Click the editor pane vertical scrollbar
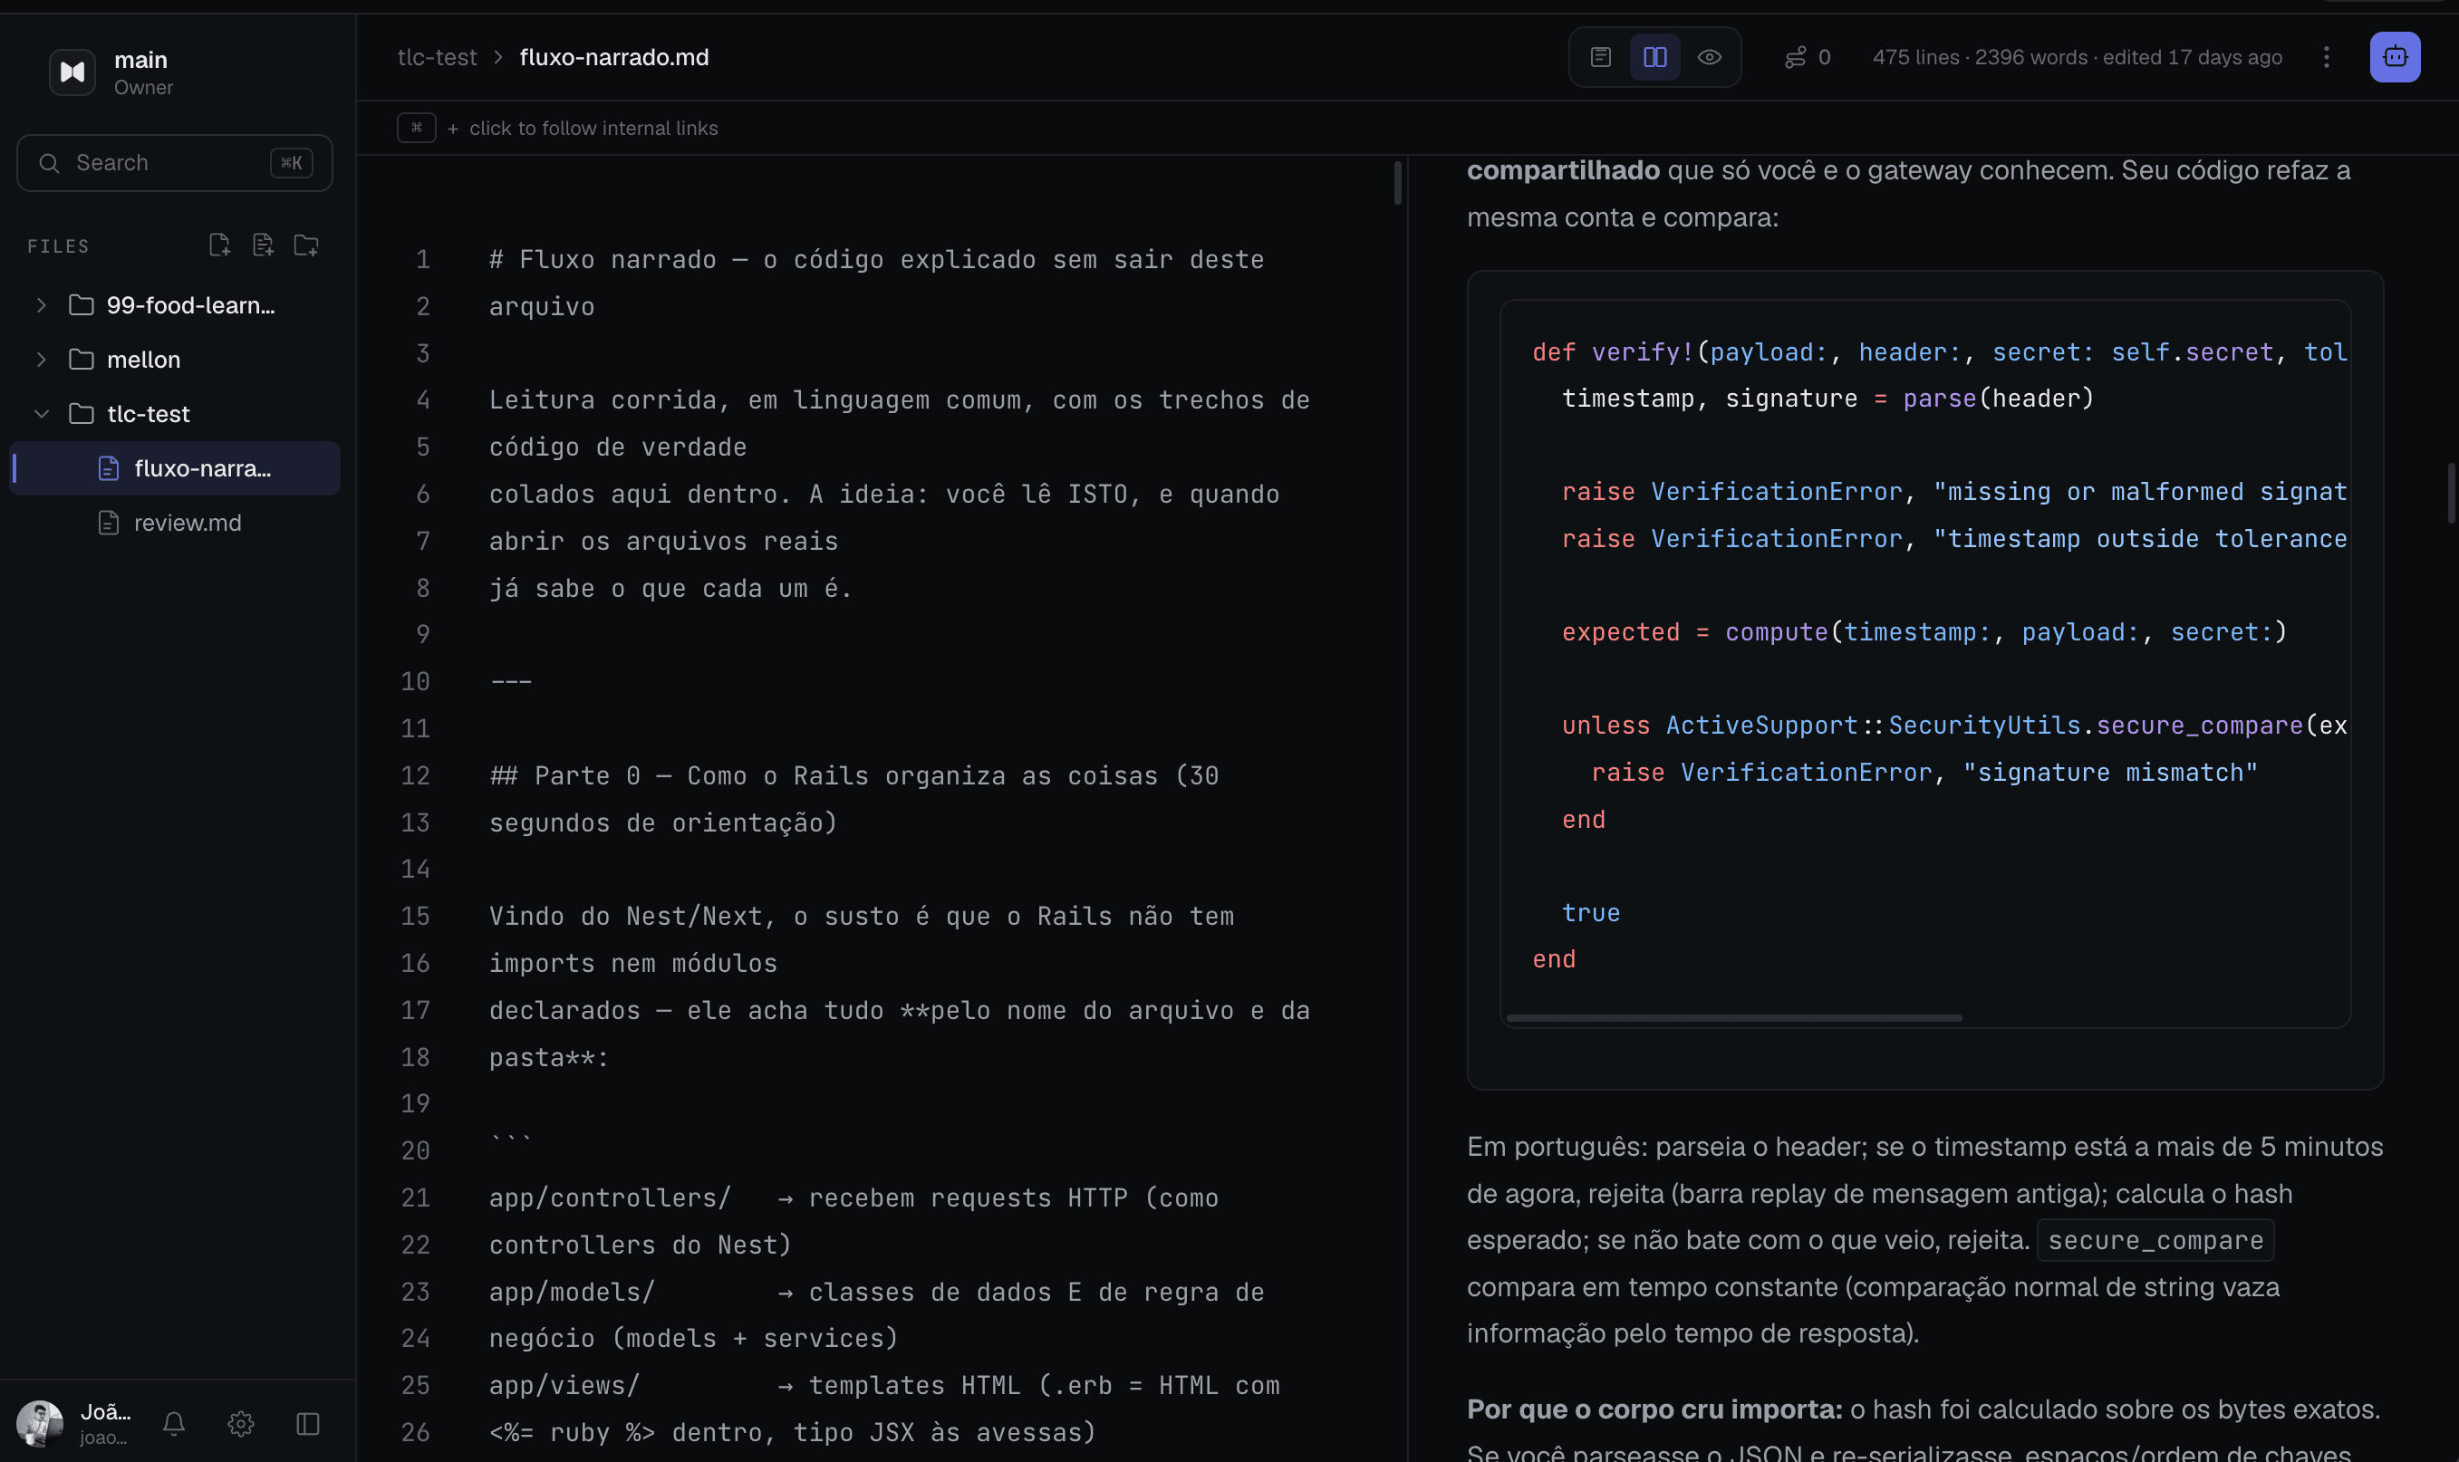This screenshot has width=2459, height=1462. point(1397,183)
